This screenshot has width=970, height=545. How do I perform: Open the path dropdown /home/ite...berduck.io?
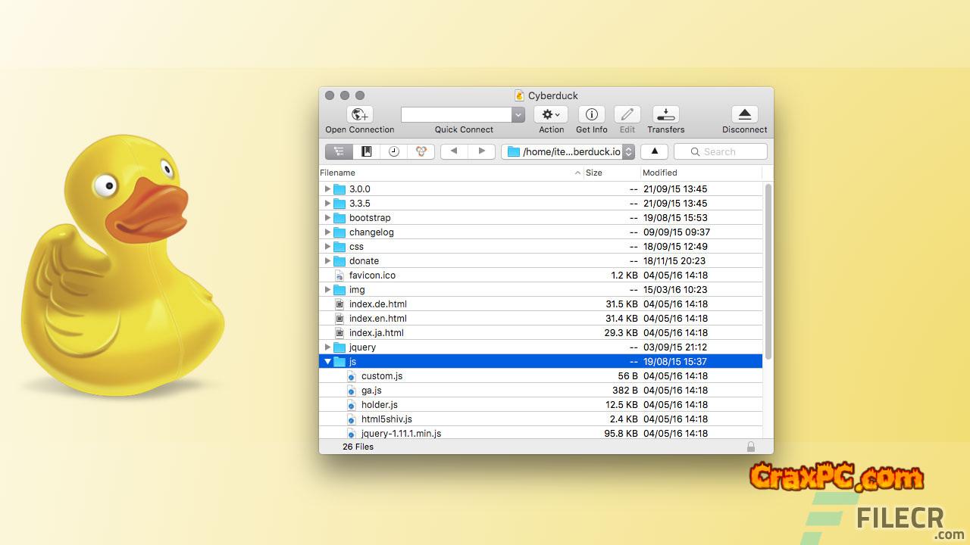568,151
